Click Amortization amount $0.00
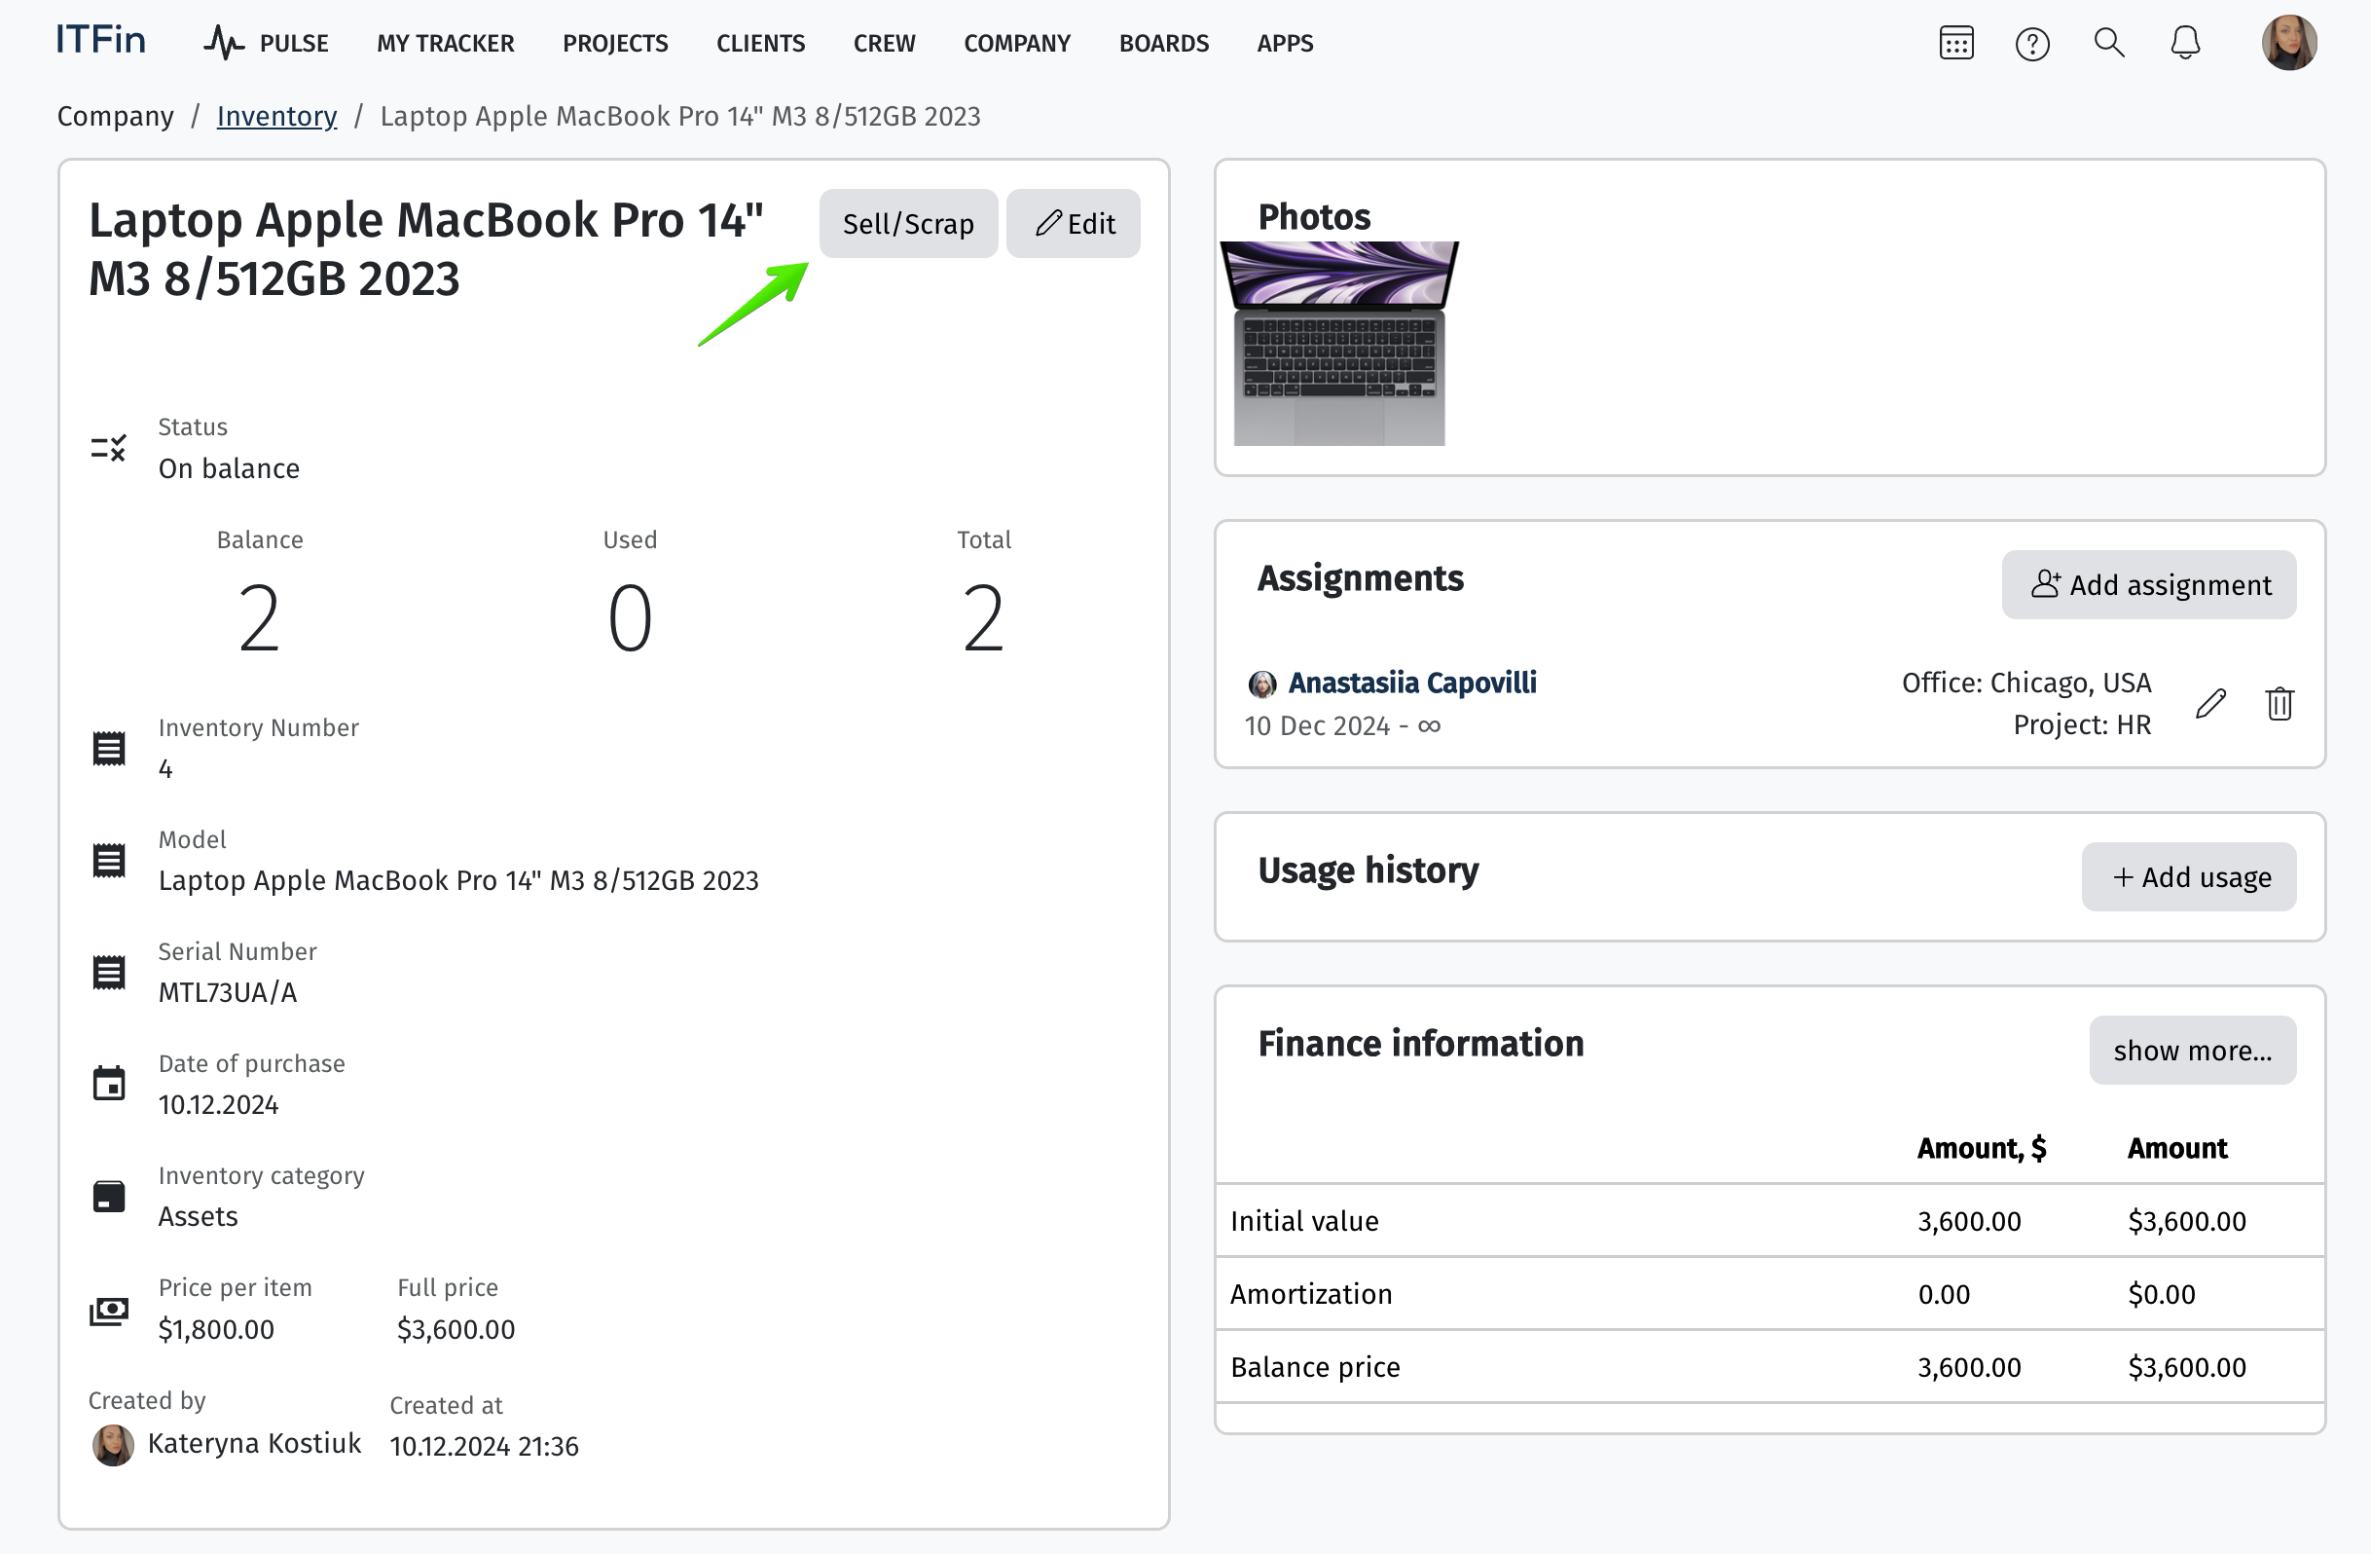2371x1554 pixels. pos(2161,1294)
